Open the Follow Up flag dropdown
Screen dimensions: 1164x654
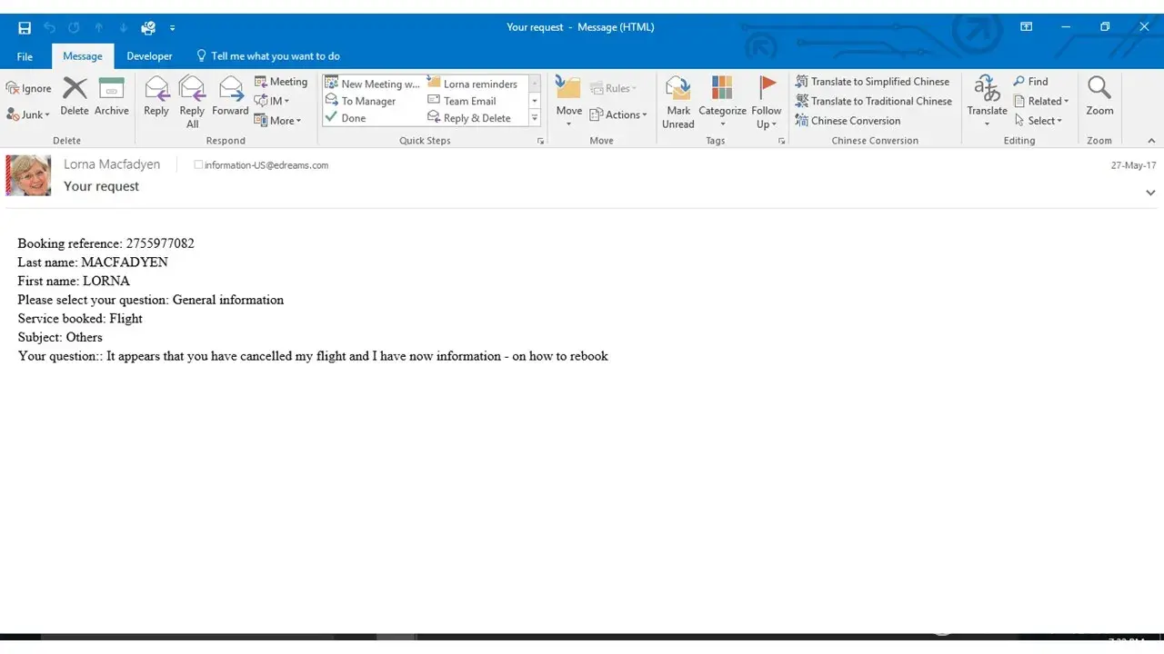pos(767,101)
